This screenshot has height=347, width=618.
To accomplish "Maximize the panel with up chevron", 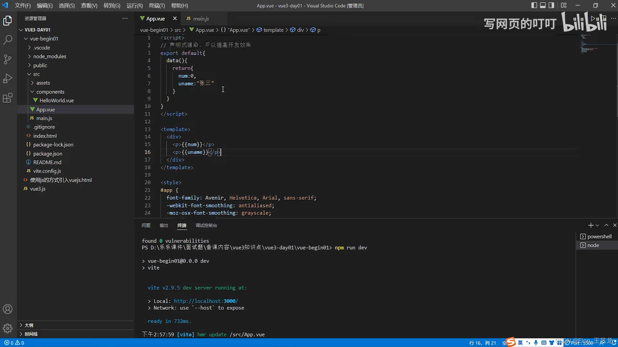I will pyautogui.click(x=606, y=225).
